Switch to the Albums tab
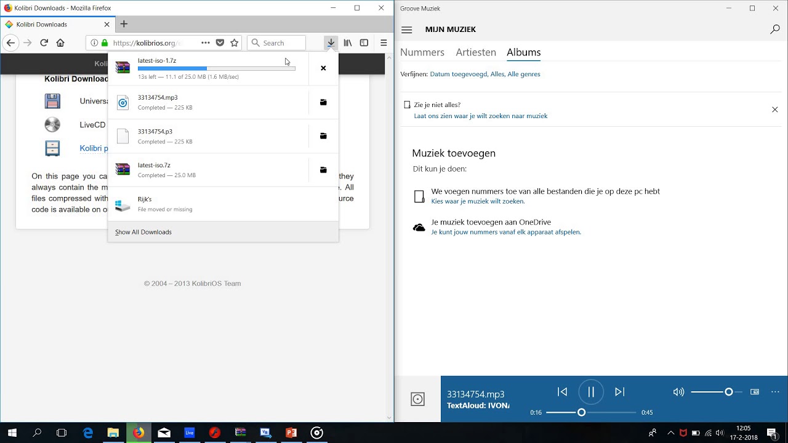788x443 pixels. [524, 52]
